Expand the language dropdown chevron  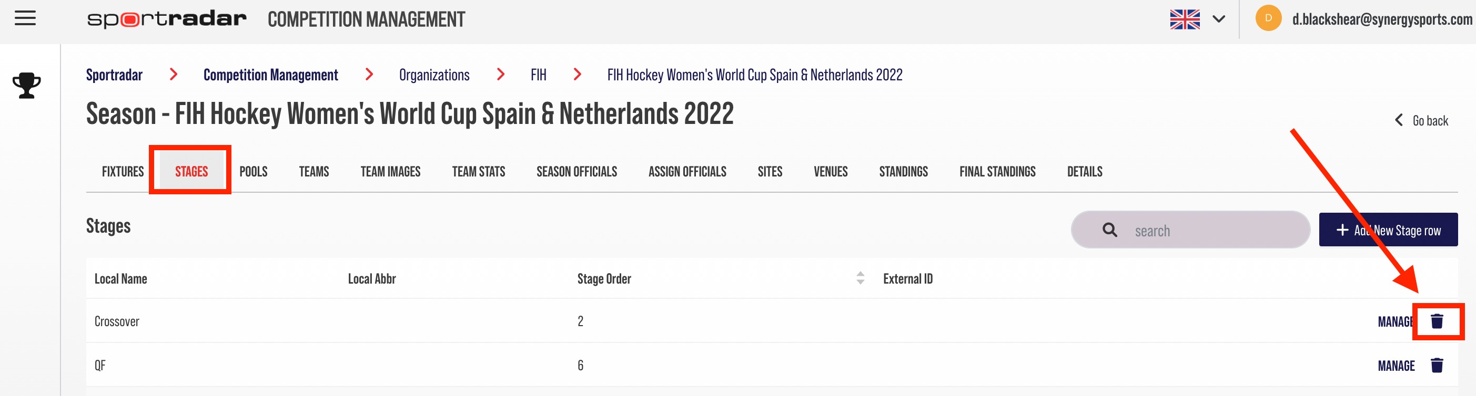point(1219,19)
